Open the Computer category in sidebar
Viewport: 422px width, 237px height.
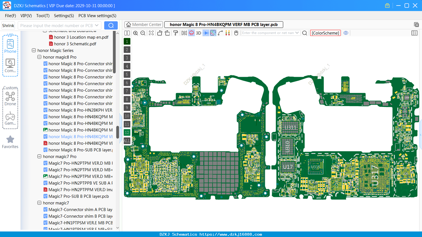click(x=10, y=66)
